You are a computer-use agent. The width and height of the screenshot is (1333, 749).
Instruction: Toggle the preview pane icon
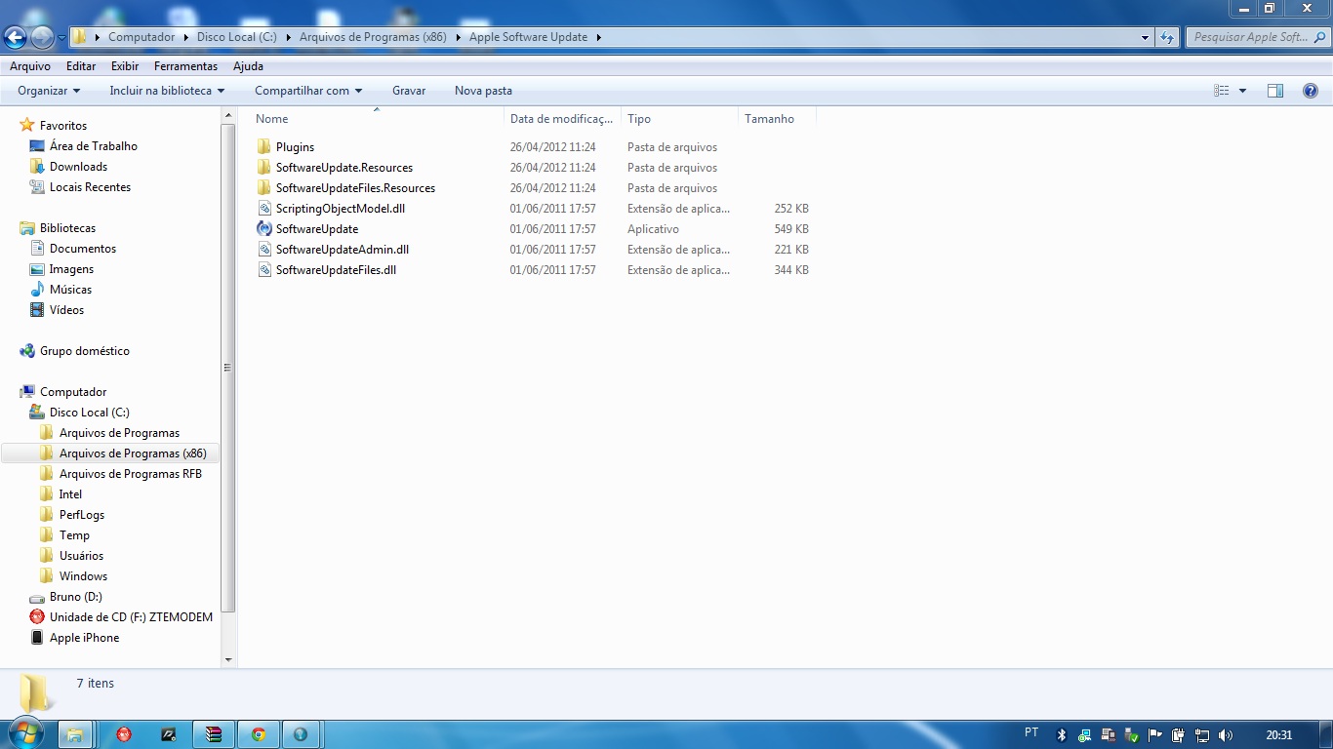(x=1275, y=91)
